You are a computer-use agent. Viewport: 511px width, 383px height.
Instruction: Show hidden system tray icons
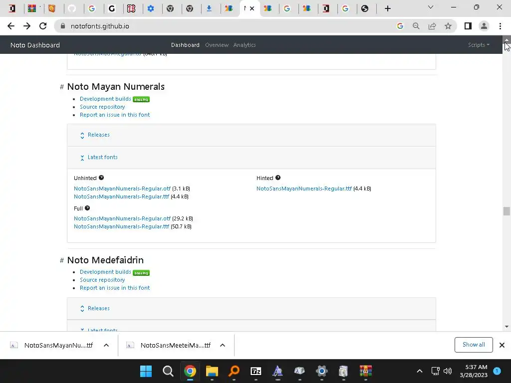point(419,371)
